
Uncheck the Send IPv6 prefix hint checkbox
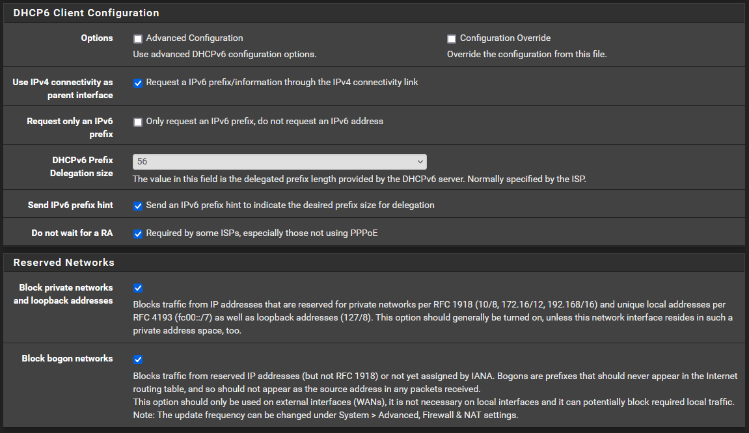tap(137, 205)
